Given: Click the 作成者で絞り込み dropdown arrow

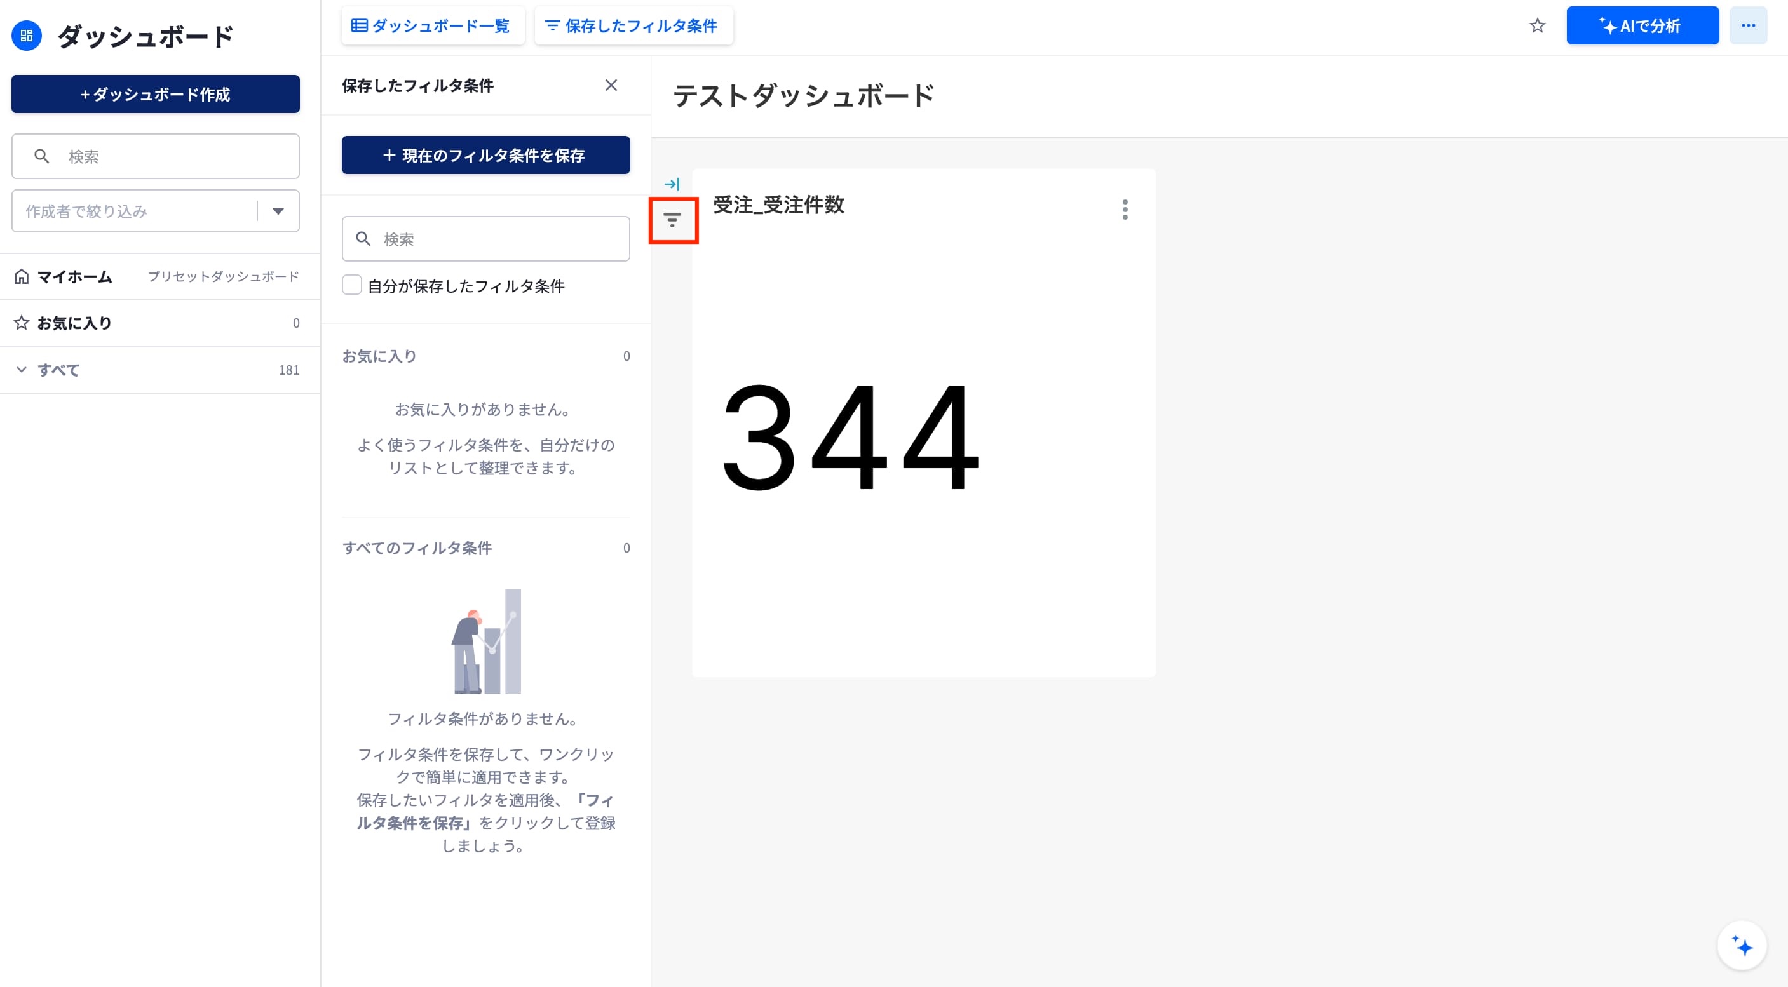Looking at the screenshot, I should (x=278, y=211).
